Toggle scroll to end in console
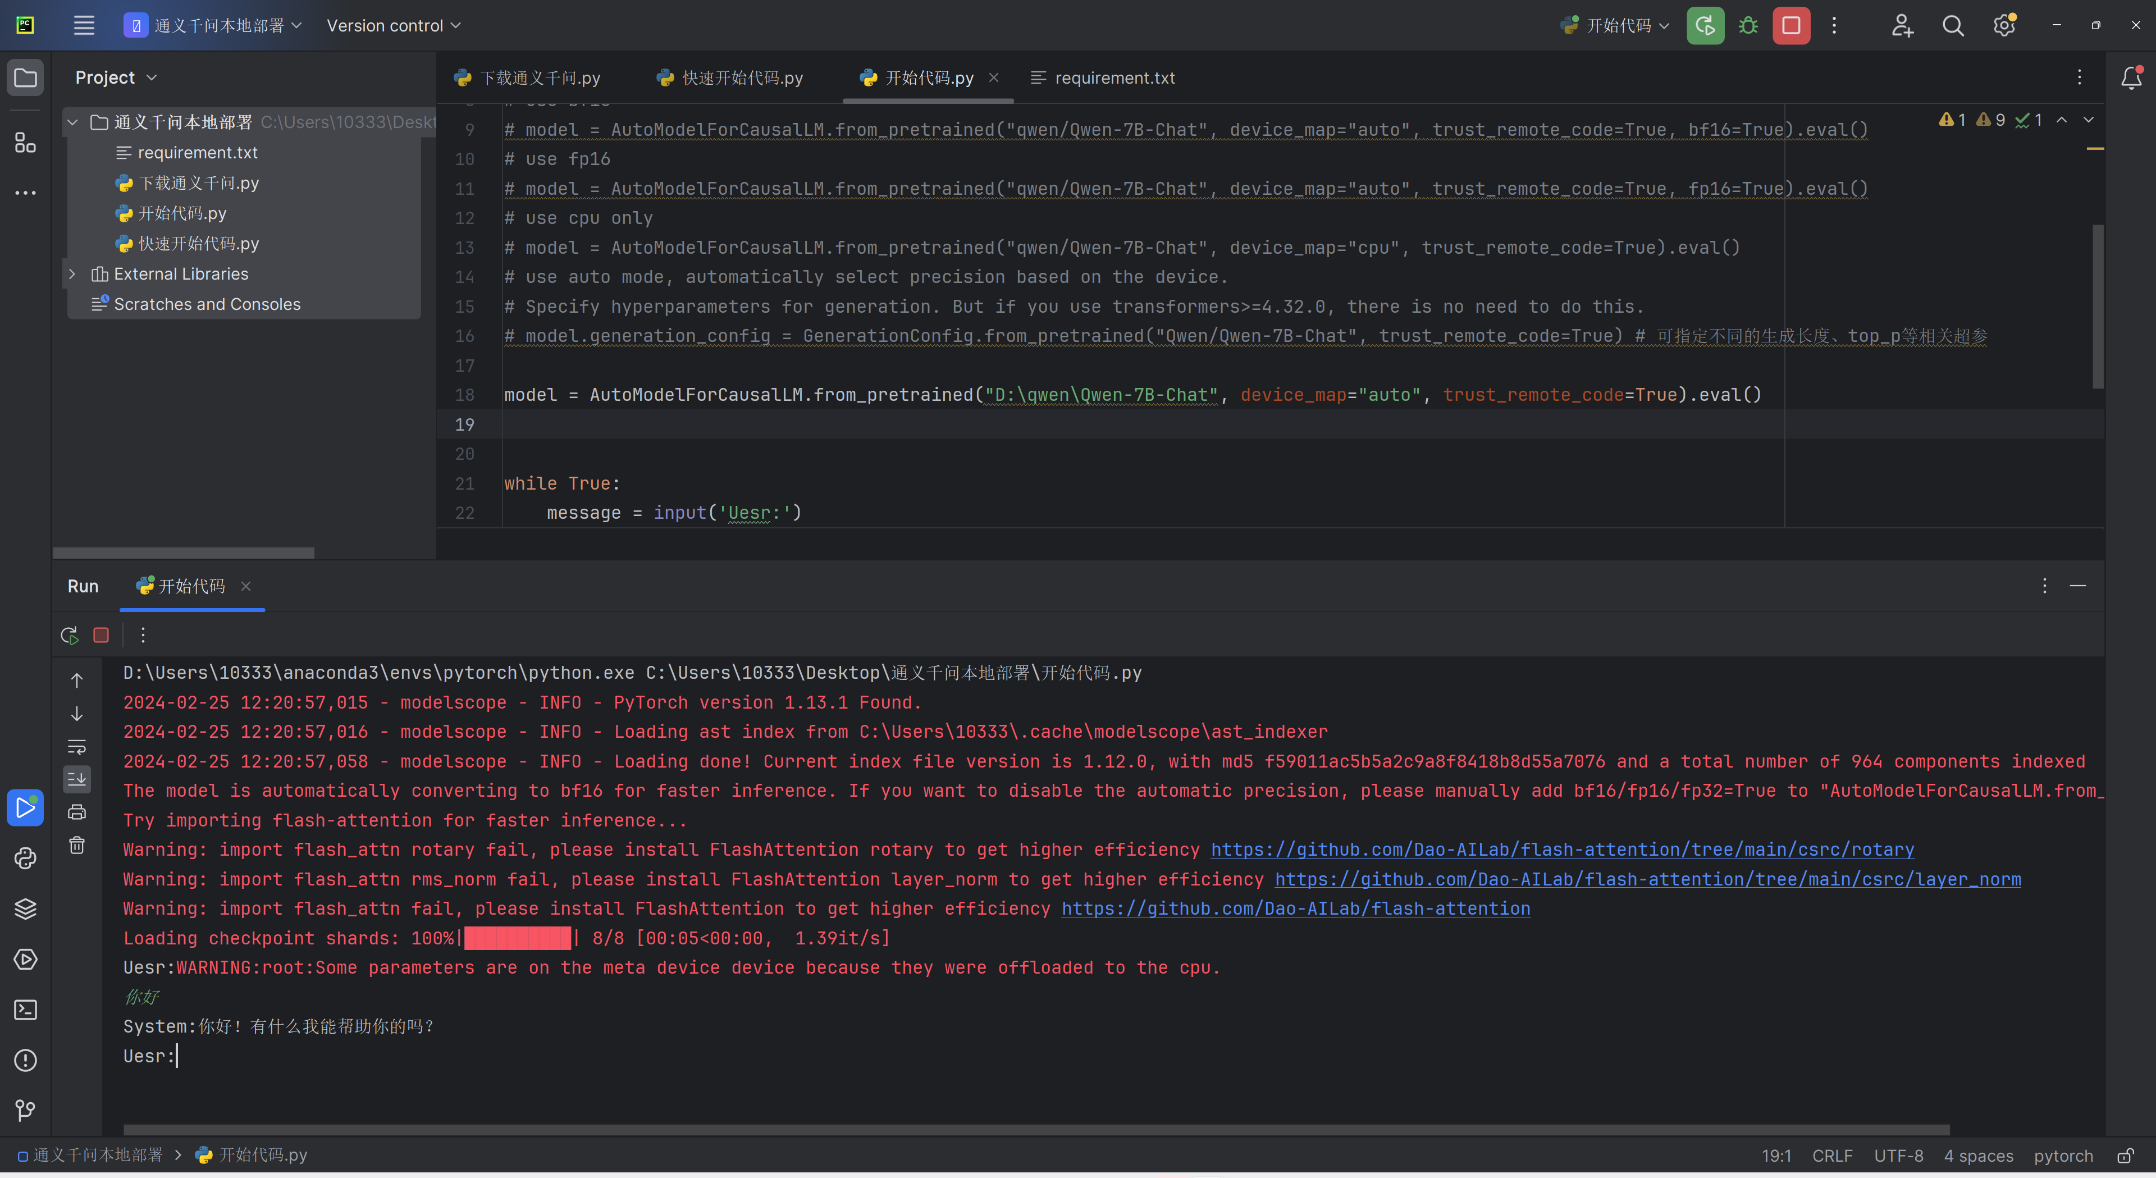Image resolution: width=2156 pixels, height=1178 pixels. click(x=77, y=779)
